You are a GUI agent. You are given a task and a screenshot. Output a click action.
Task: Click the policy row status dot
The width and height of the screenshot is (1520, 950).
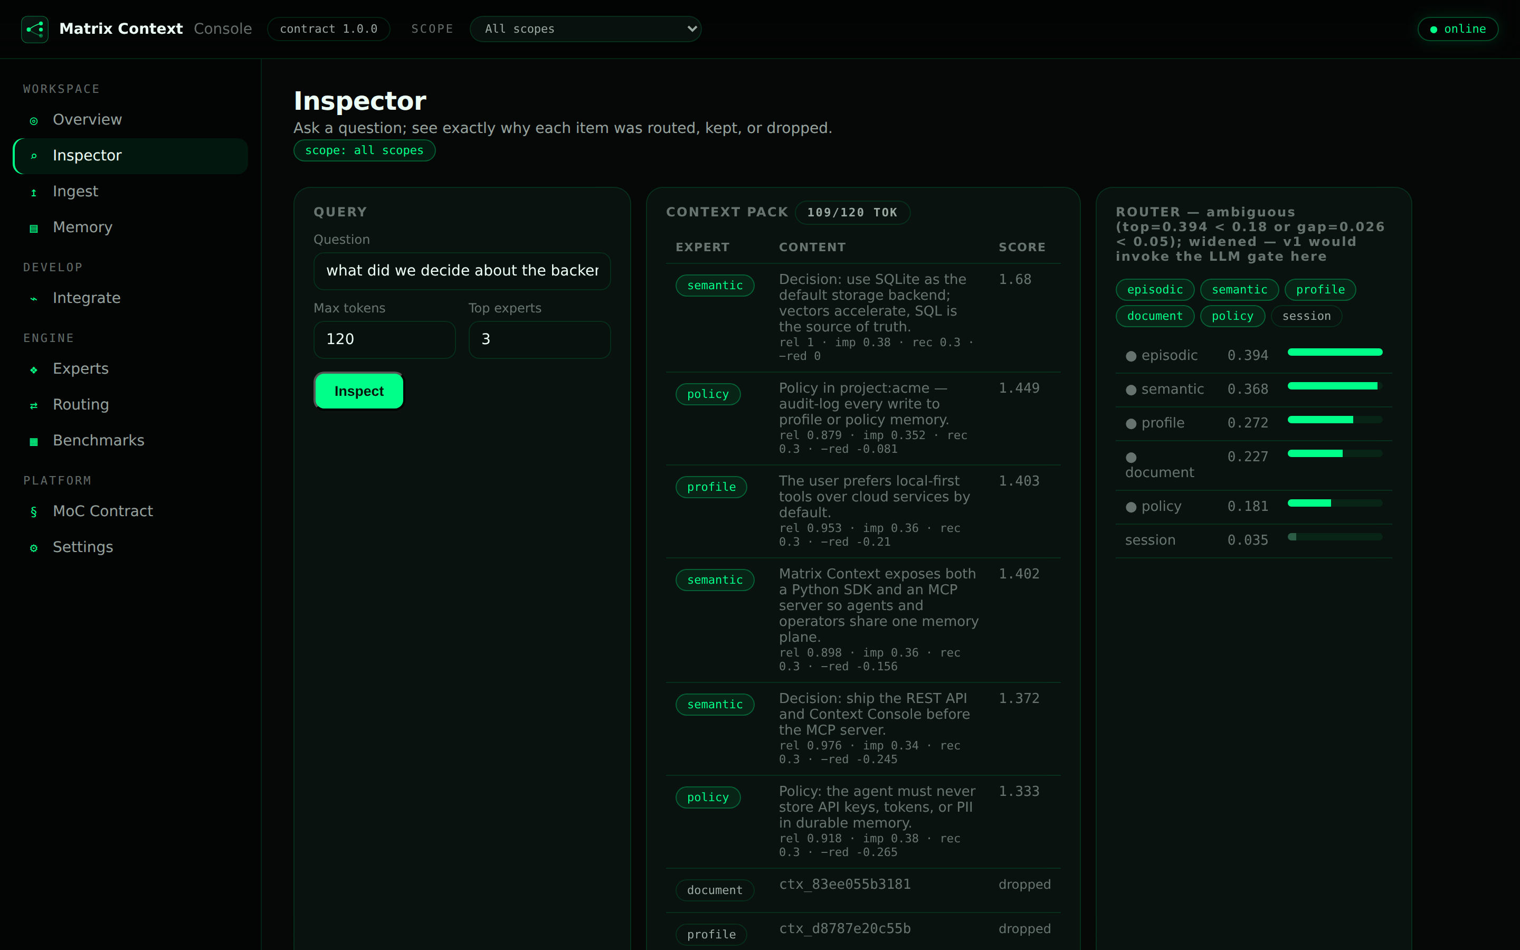coord(1130,507)
